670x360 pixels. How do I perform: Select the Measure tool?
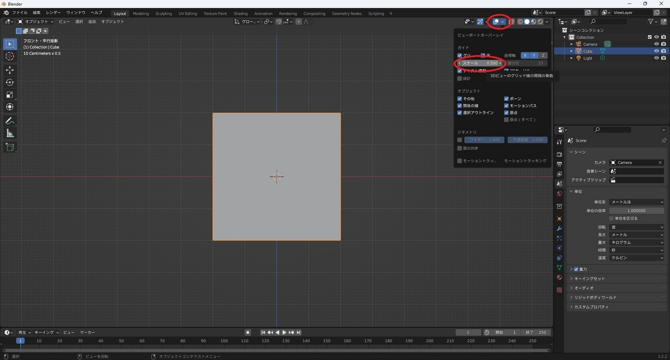tap(9, 133)
